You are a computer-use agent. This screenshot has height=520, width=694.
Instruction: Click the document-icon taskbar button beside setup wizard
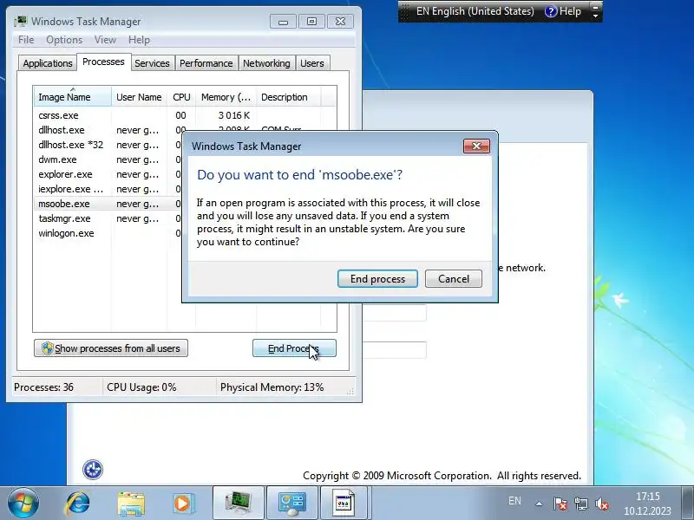tap(344, 504)
